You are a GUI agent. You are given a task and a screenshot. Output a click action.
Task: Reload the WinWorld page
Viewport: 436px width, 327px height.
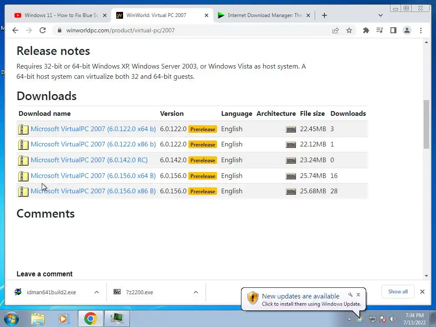[x=43, y=30]
